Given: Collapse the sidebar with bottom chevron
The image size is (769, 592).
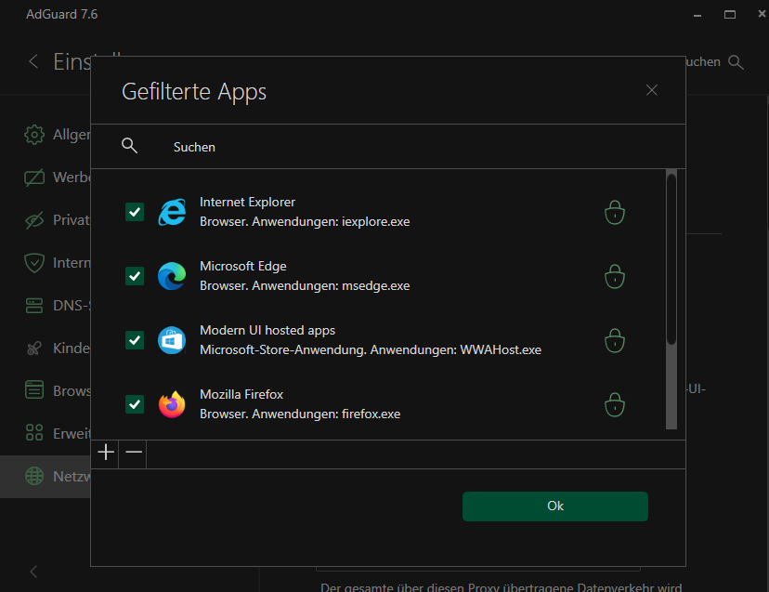Looking at the screenshot, I should click(x=33, y=571).
